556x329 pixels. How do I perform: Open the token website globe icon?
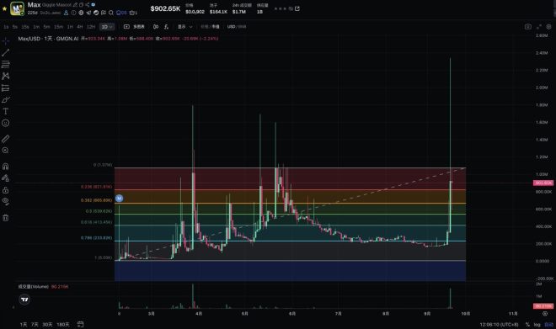click(81, 13)
